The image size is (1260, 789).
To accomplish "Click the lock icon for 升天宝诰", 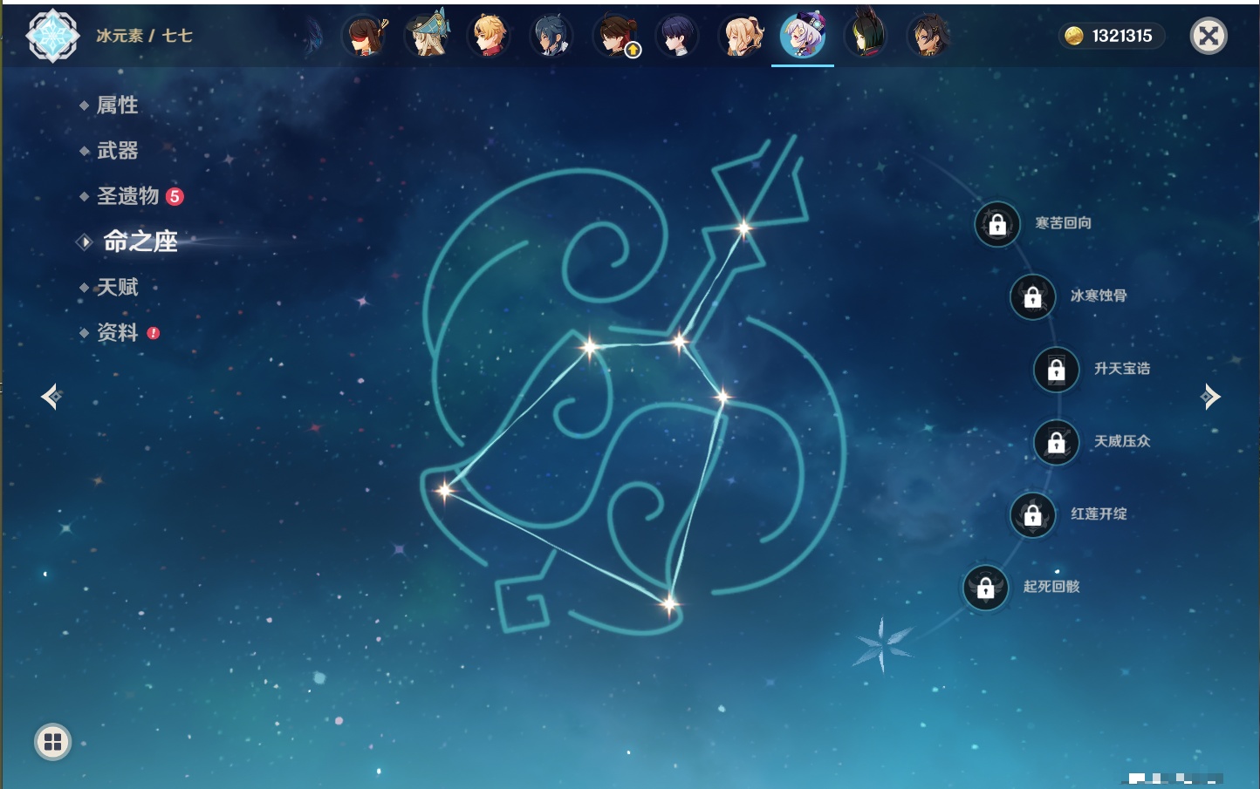I will coord(1057,370).
